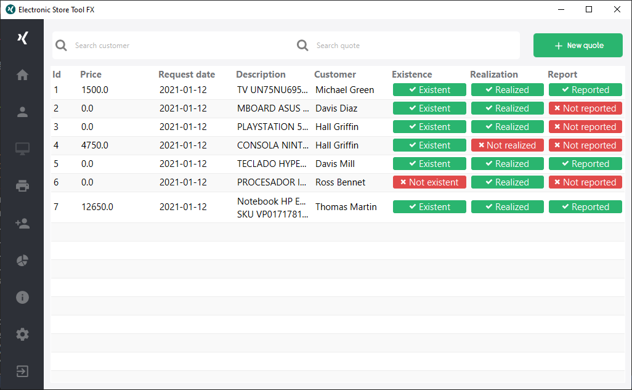Select the MBOARD ASUS description cell

point(273,108)
